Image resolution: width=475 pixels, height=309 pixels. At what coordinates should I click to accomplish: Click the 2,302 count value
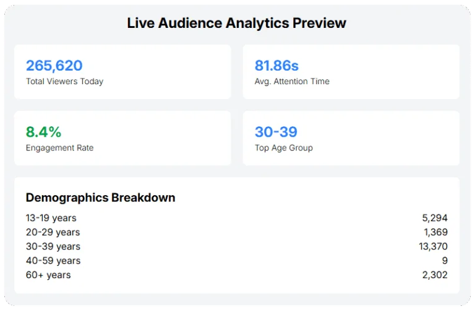435,275
